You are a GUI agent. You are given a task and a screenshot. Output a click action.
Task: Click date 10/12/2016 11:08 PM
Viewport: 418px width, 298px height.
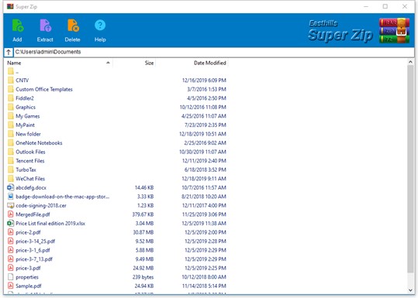pyautogui.click(x=203, y=107)
